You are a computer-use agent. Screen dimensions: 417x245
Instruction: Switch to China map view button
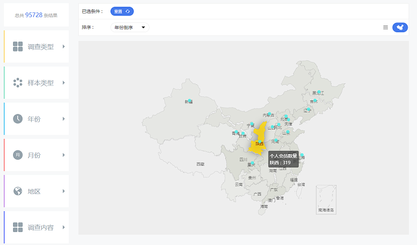click(x=400, y=28)
